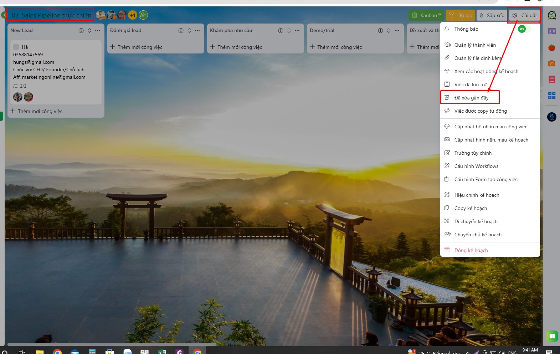Click the contact card icon in right sidebar

coord(552,31)
